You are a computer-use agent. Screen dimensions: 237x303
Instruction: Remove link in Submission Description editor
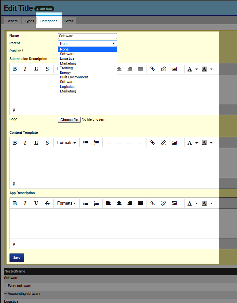tap(163, 69)
